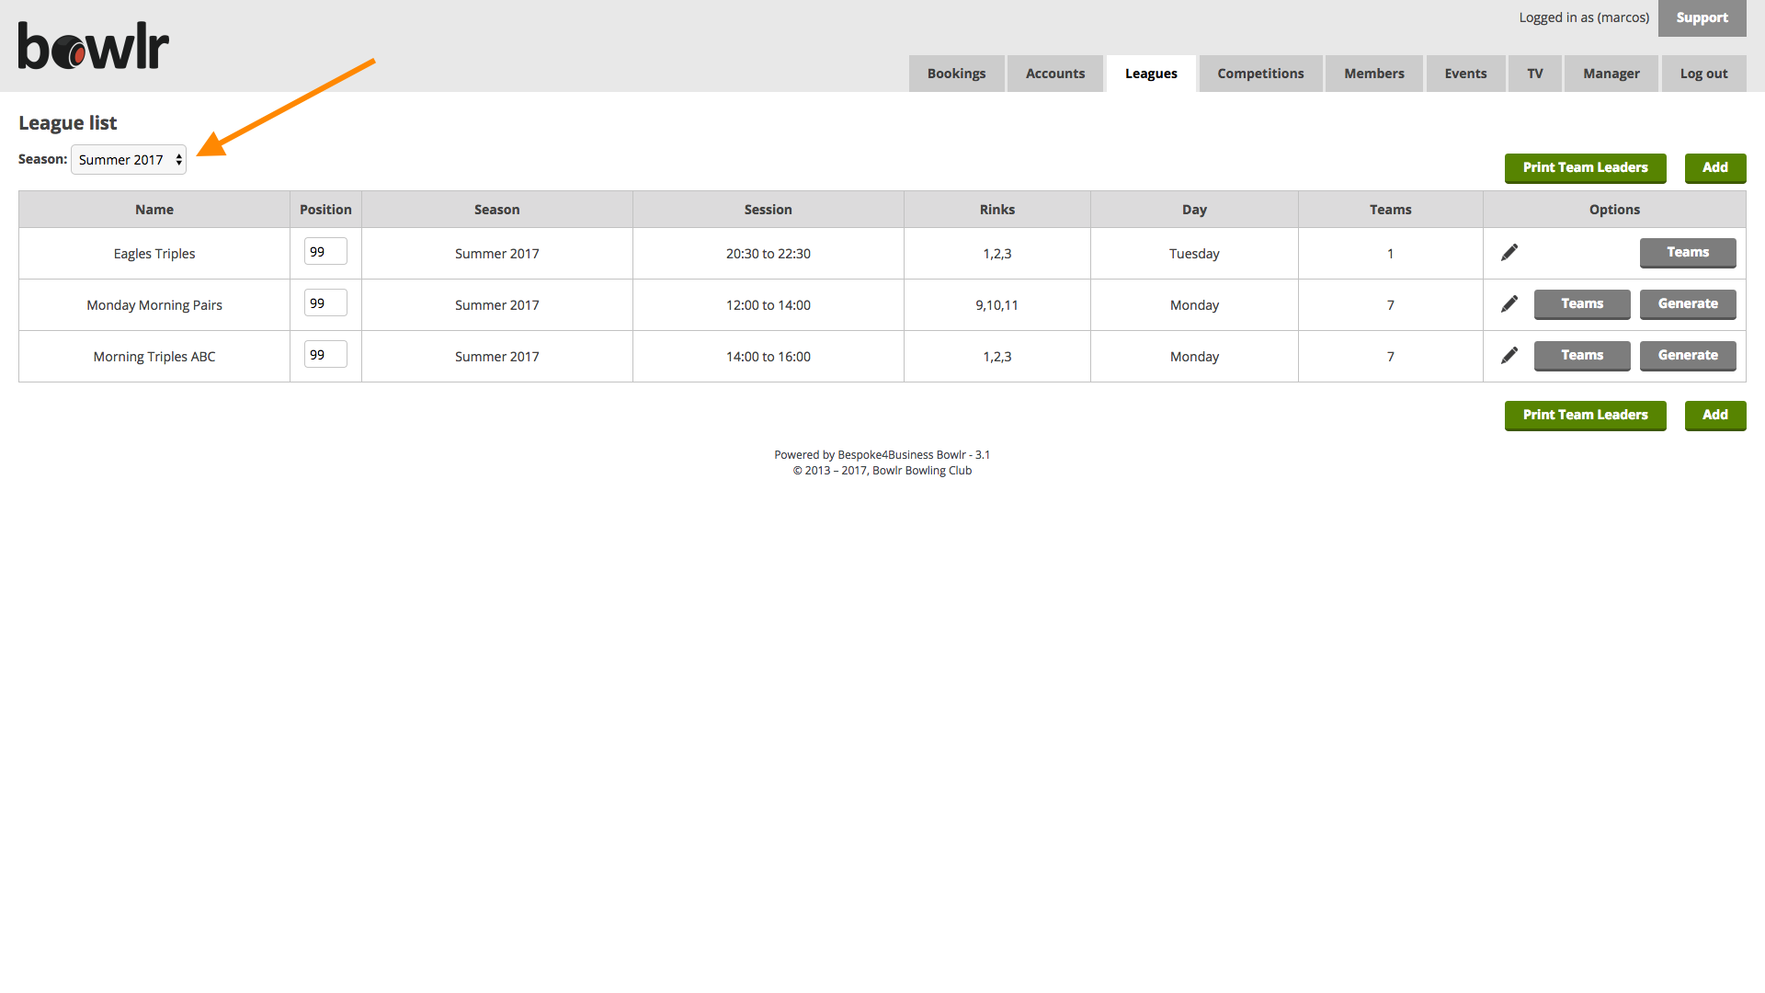
Task: Click the 20:30 to 22:30 session cell
Action: coord(769,254)
